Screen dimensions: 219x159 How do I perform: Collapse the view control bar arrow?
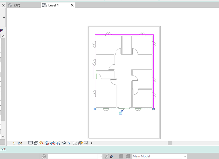coord(91,143)
